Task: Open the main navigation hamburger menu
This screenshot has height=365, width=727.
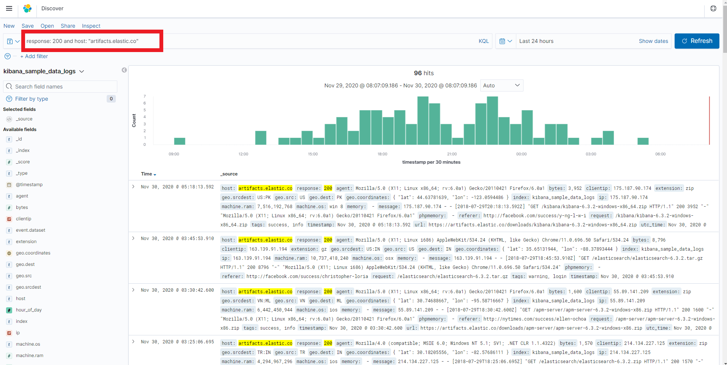Action: 9,8
